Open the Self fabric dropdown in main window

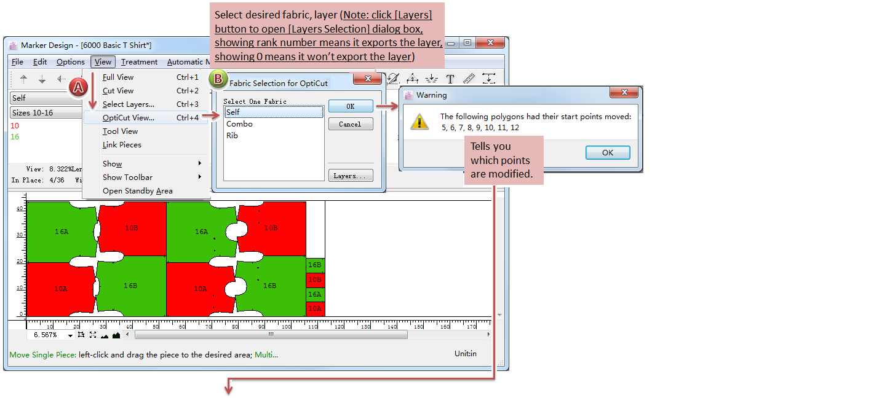tap(46, 98)
